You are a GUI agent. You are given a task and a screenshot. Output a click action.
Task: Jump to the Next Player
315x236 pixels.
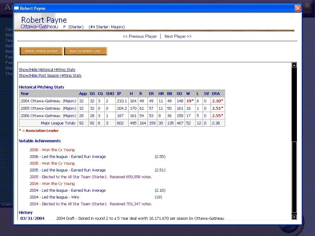(x=178, y=36)
